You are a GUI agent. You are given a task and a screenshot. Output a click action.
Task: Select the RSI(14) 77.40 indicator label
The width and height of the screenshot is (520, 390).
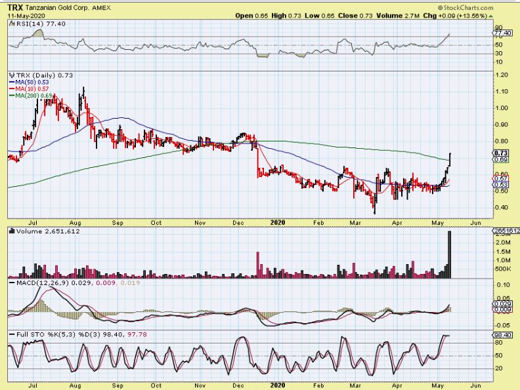41,24
